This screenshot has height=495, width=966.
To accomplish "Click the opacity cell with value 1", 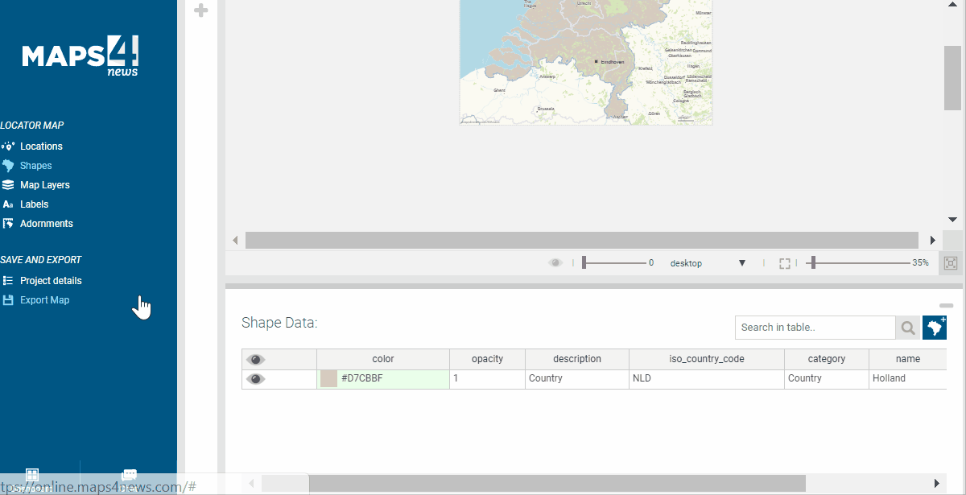I will (488, 379).
